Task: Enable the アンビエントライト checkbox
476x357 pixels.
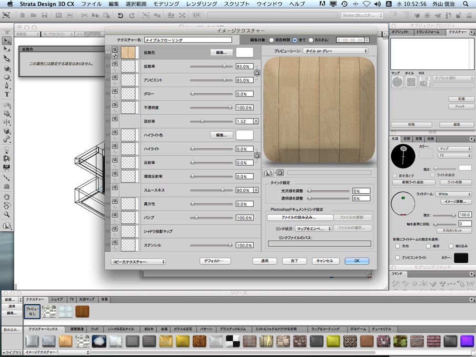Action: (397, 258)
